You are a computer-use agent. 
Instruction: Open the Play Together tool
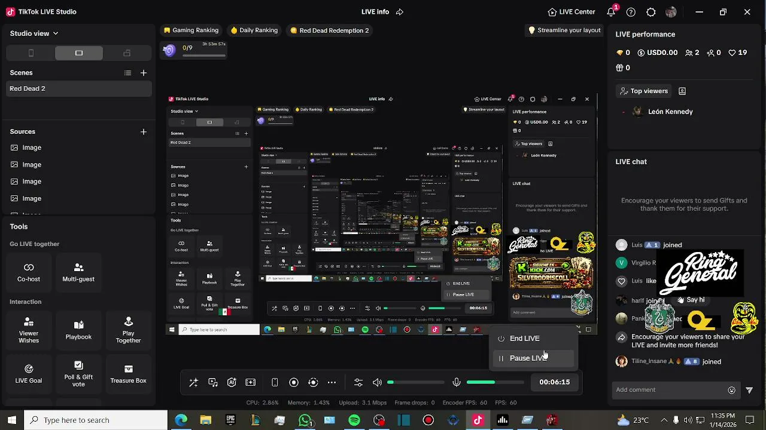(x=128, y=330)
